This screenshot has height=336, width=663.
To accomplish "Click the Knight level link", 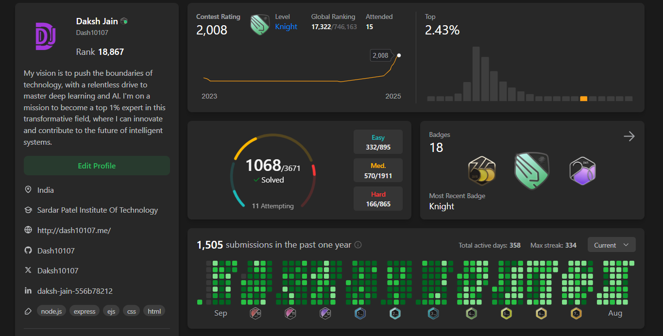I will [286, 27].
